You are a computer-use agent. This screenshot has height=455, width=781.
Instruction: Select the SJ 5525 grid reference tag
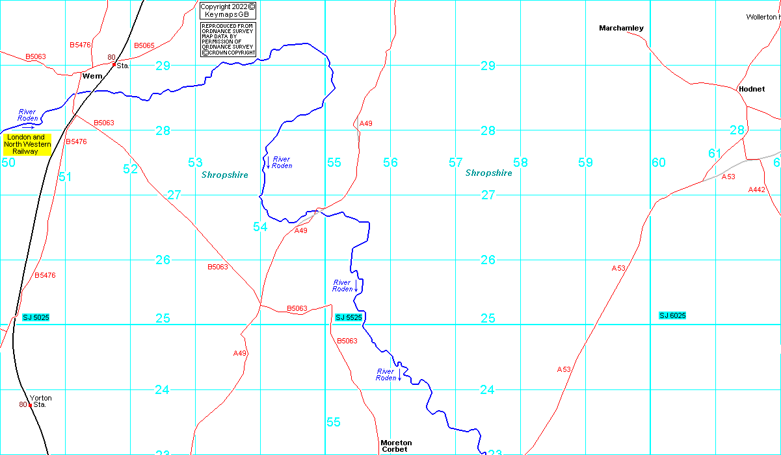[349, 317]
